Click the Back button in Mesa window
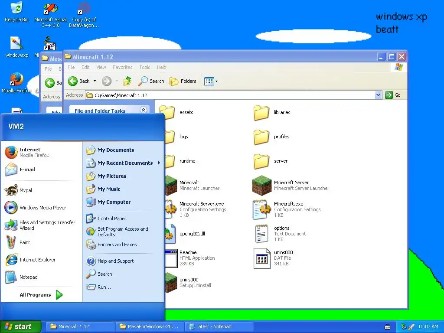The width and height of the screenshot is (444, 333). [x=53, y=83]
